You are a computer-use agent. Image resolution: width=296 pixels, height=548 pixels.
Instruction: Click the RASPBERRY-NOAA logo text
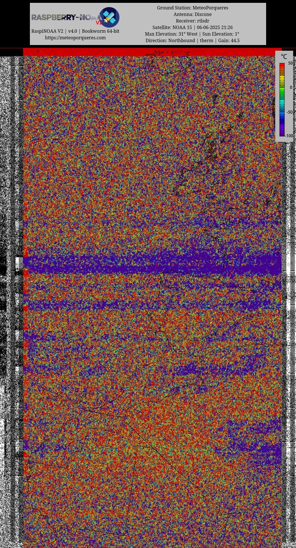pos(66,17)
